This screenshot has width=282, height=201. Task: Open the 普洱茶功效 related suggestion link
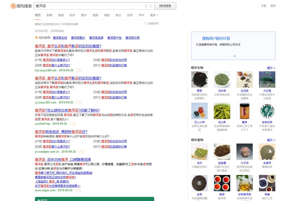coord(60,38)
